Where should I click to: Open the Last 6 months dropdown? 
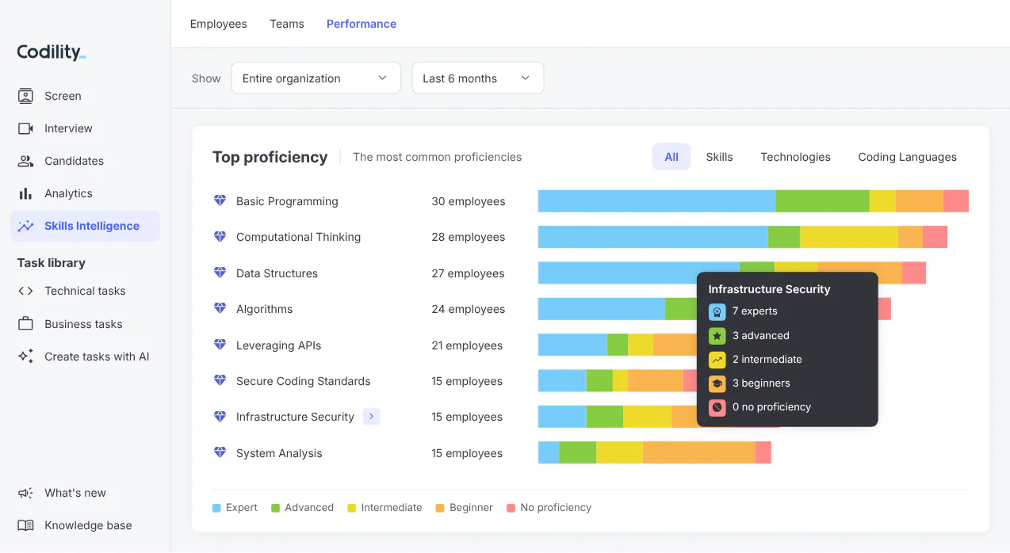478,78
